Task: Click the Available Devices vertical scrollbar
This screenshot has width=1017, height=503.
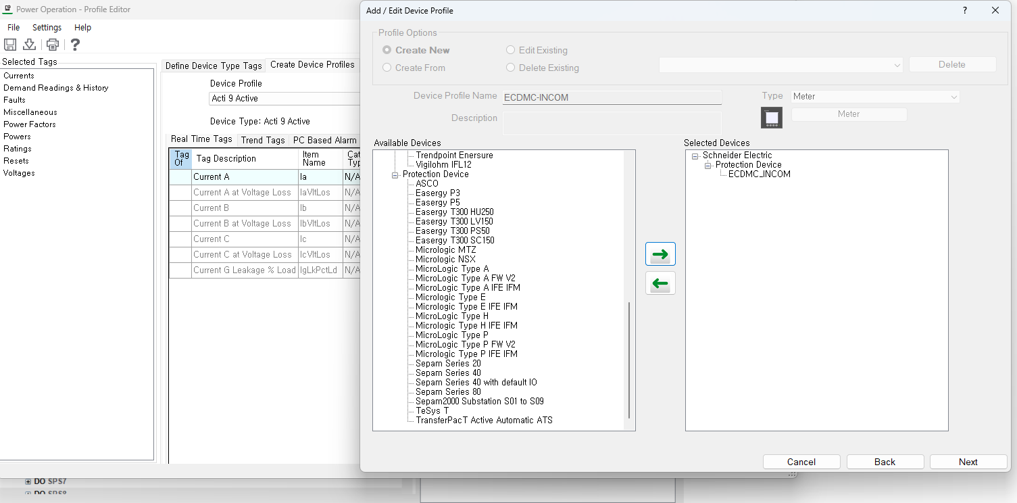Action: pos(629,360)
